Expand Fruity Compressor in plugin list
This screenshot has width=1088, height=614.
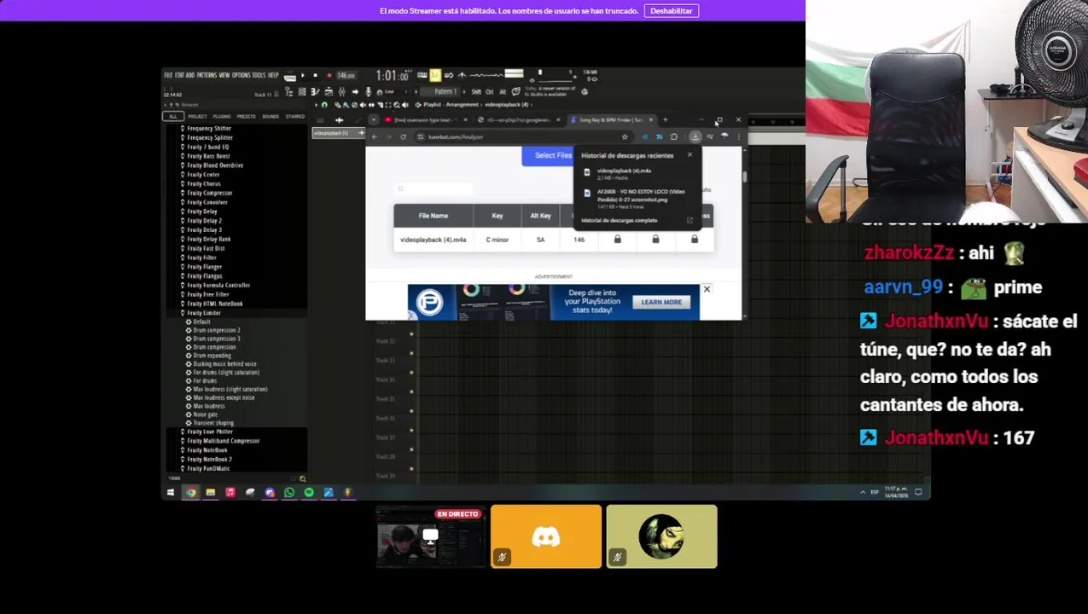209,193
